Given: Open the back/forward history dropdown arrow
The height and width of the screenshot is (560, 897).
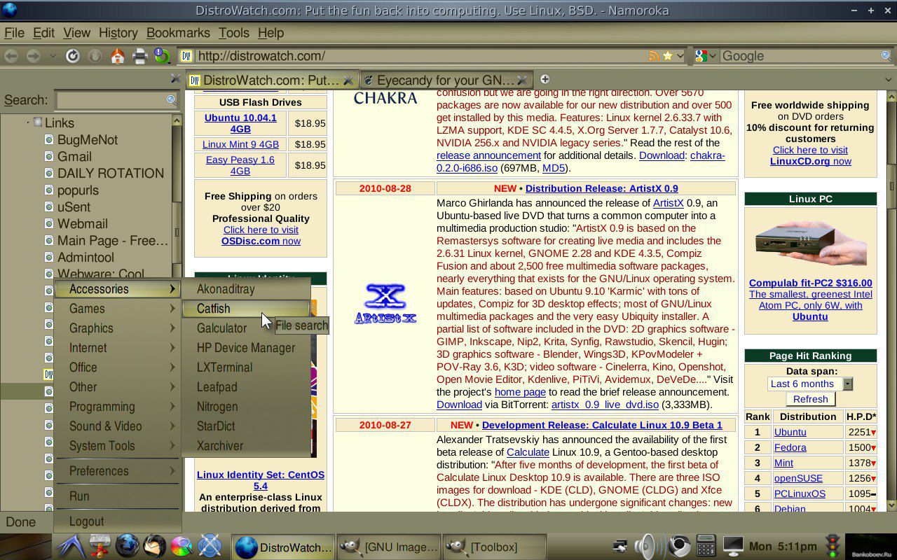Looking at the screenshot, I should (53, 56).
